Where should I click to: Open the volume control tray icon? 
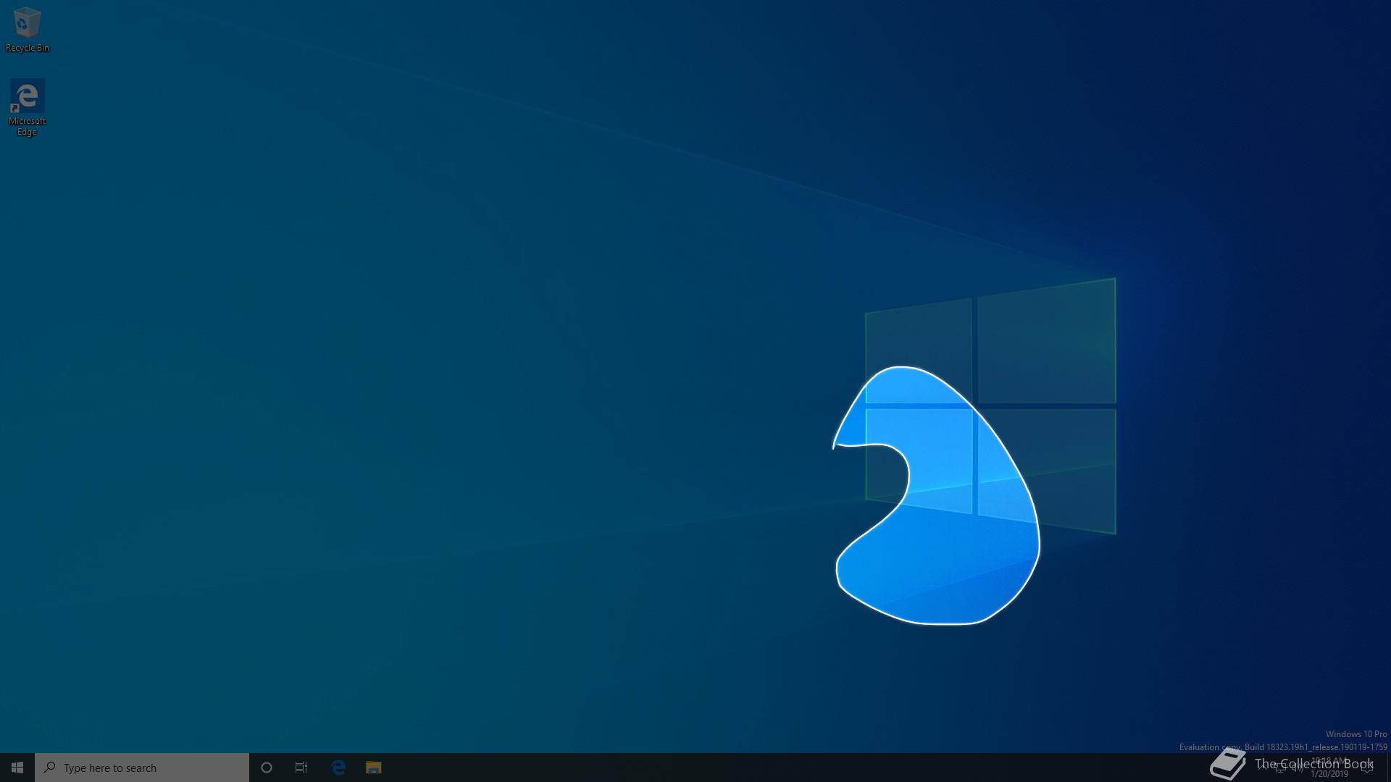1298,768
